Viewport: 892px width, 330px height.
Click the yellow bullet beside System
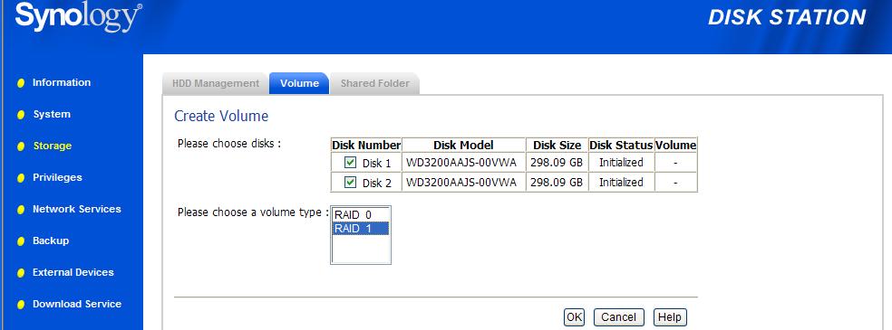point(21,115)
